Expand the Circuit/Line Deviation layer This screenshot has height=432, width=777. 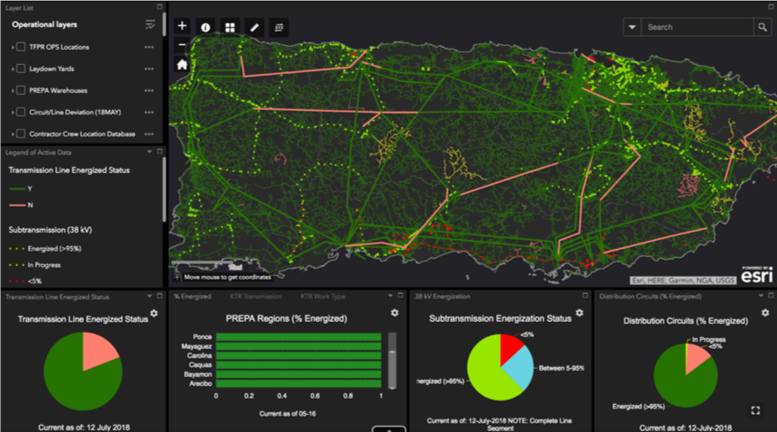tap(13, 113)
